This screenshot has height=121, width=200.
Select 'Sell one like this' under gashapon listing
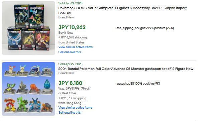point(70,113)
